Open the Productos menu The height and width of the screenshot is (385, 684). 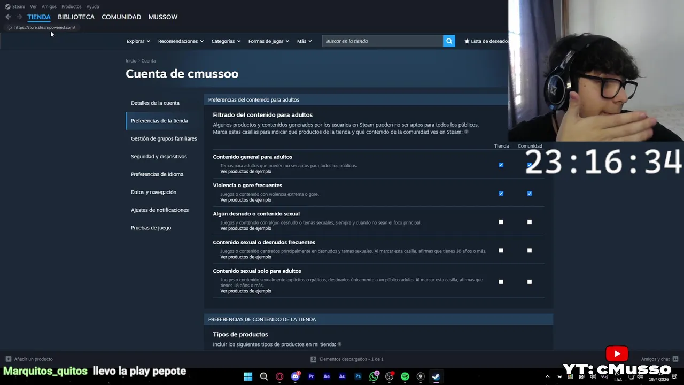click(72, 6)
